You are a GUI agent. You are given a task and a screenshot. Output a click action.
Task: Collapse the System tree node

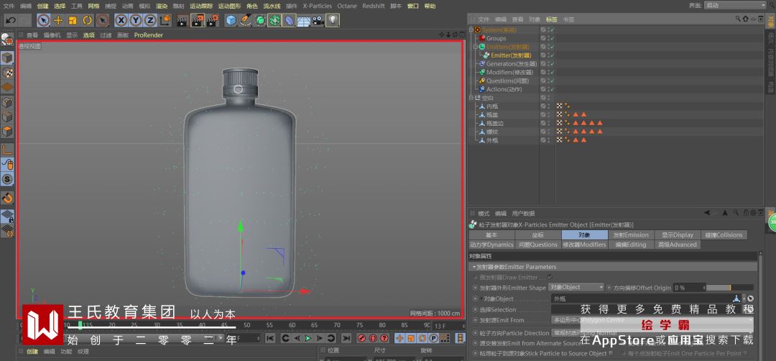pos(471,29)
